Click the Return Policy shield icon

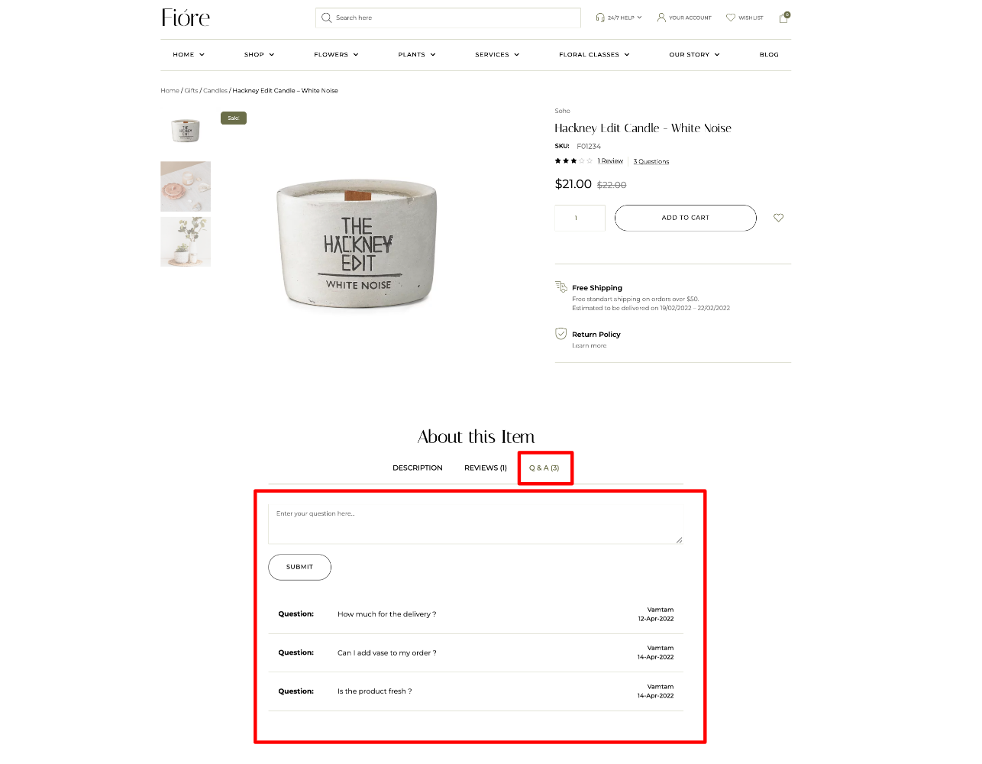point(560,334)
